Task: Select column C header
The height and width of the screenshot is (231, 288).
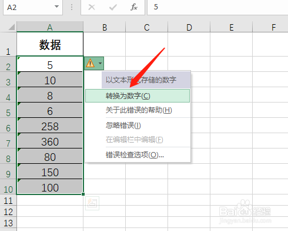Action: (147, 27)
